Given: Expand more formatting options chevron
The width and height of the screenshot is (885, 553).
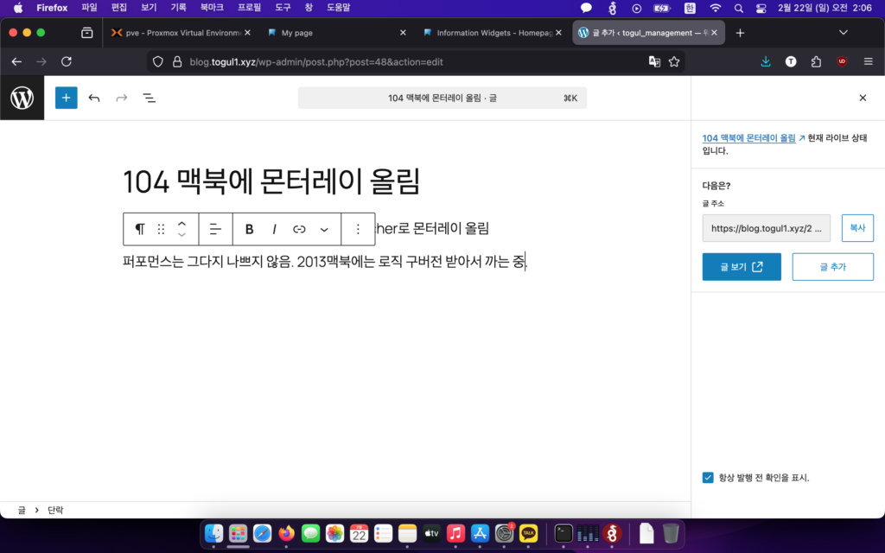Looking at the screenshot, I should coord(324,229).
